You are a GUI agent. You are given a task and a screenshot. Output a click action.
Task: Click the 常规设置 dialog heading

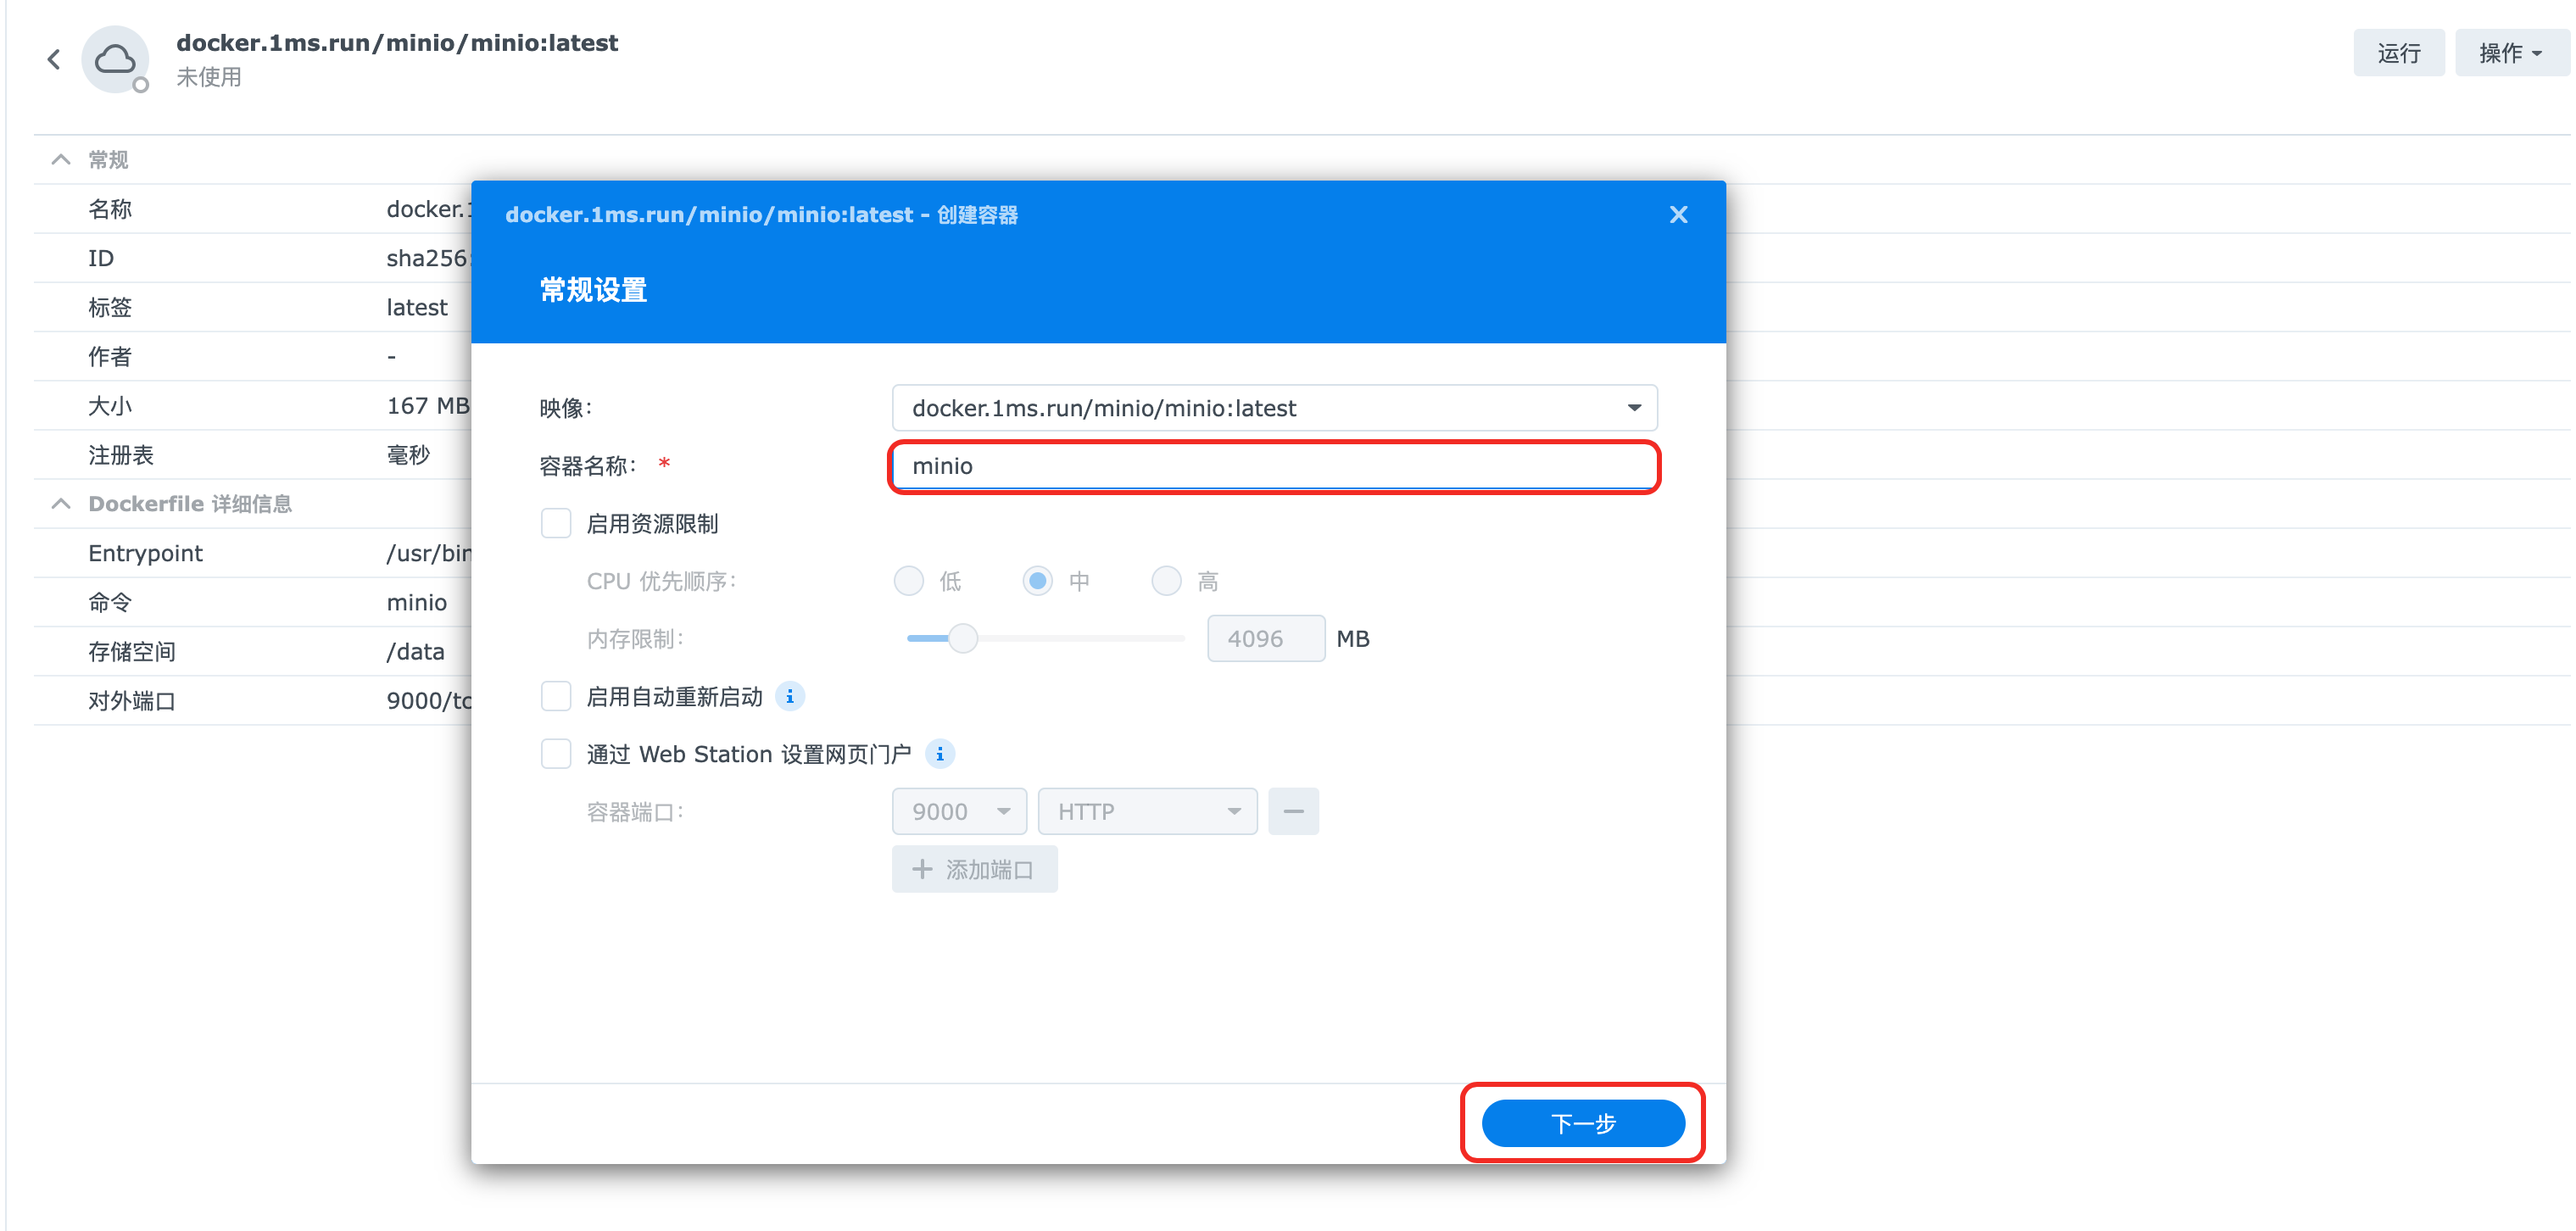(593, 290)
